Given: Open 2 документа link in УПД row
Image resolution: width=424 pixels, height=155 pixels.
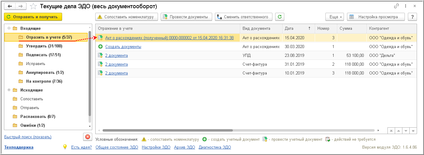Looking at the screenshot, I should (117, 55).
